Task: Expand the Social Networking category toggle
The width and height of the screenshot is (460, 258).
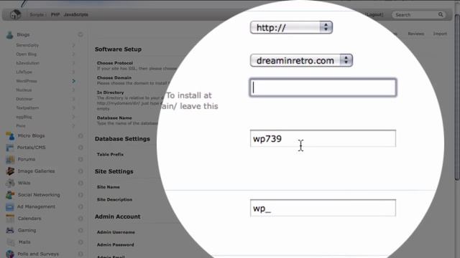Action: tap(80, 195)
